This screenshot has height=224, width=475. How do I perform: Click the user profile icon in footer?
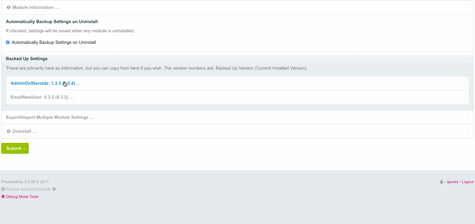coord(442,182)
